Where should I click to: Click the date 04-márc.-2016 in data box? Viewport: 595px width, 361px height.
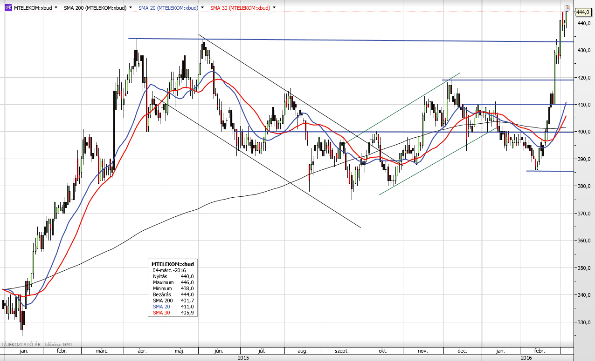[x=170, y=270]
